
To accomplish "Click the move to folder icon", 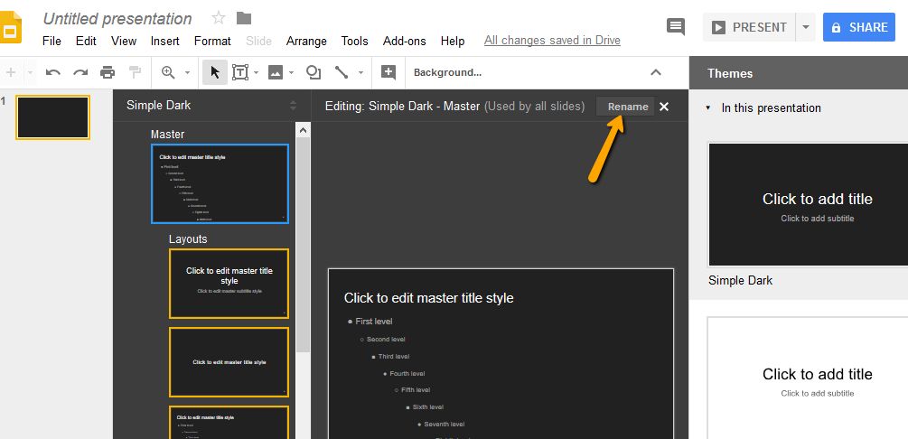I will (x=244, y=18).
